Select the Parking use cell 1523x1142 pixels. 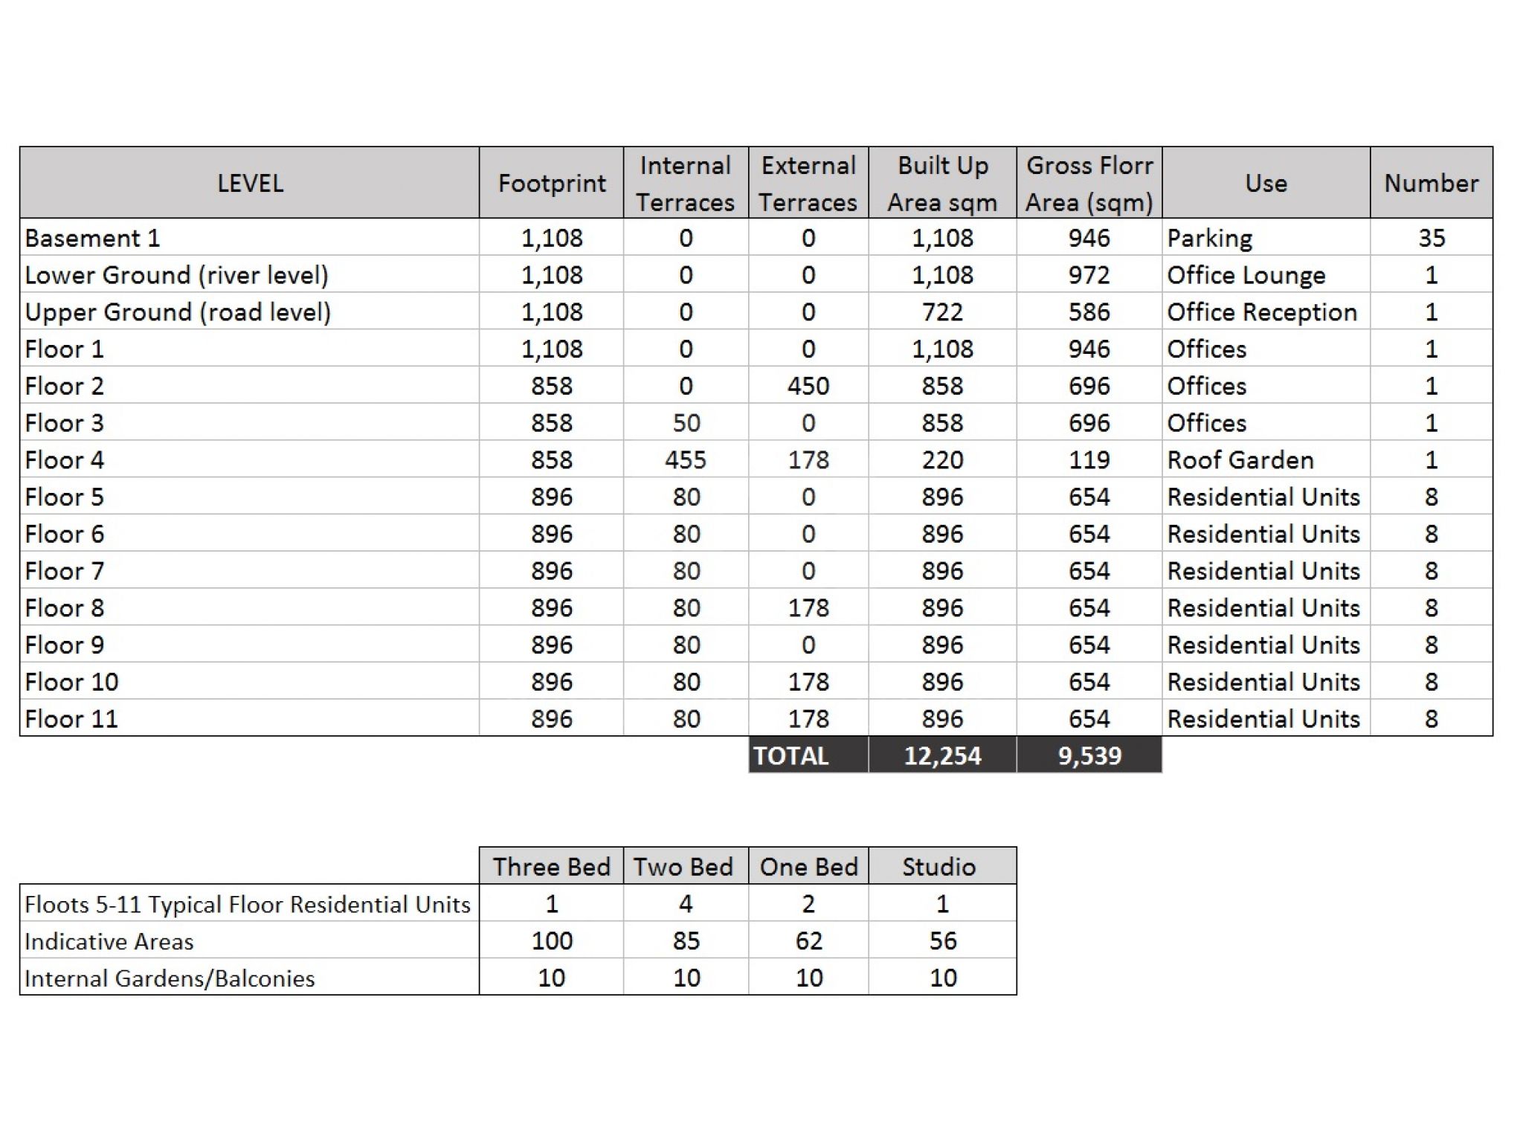[1266, 238]
